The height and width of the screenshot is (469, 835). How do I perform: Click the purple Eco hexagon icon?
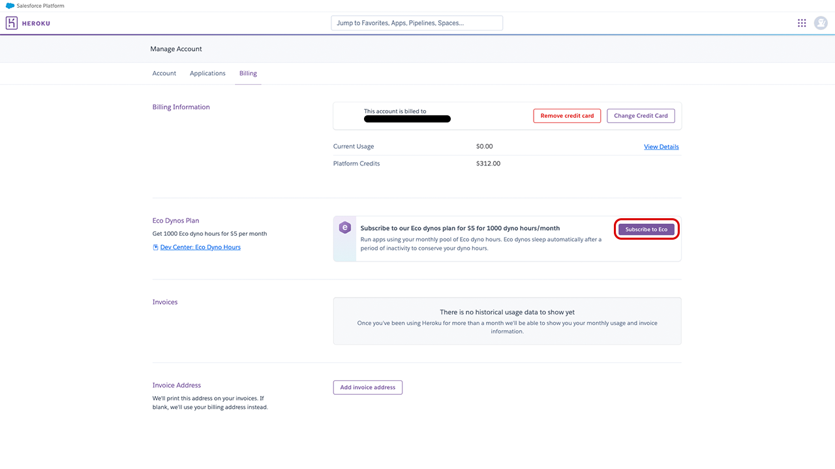344,228
